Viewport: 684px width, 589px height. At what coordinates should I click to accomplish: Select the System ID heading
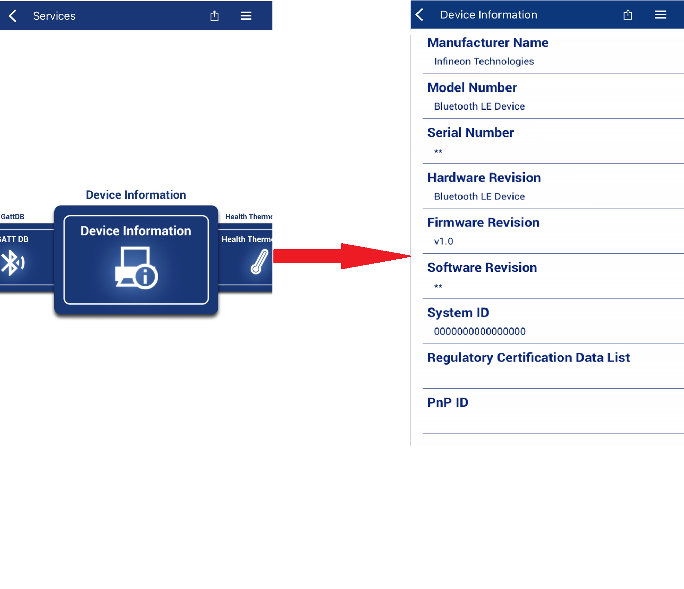click(458, 313)
